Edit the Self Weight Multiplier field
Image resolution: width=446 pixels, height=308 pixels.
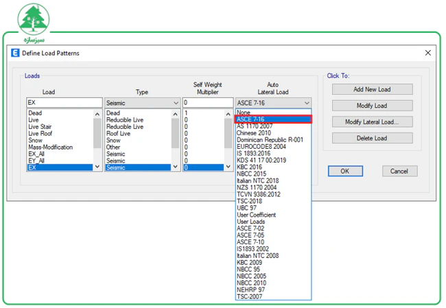tap(208, 102)
